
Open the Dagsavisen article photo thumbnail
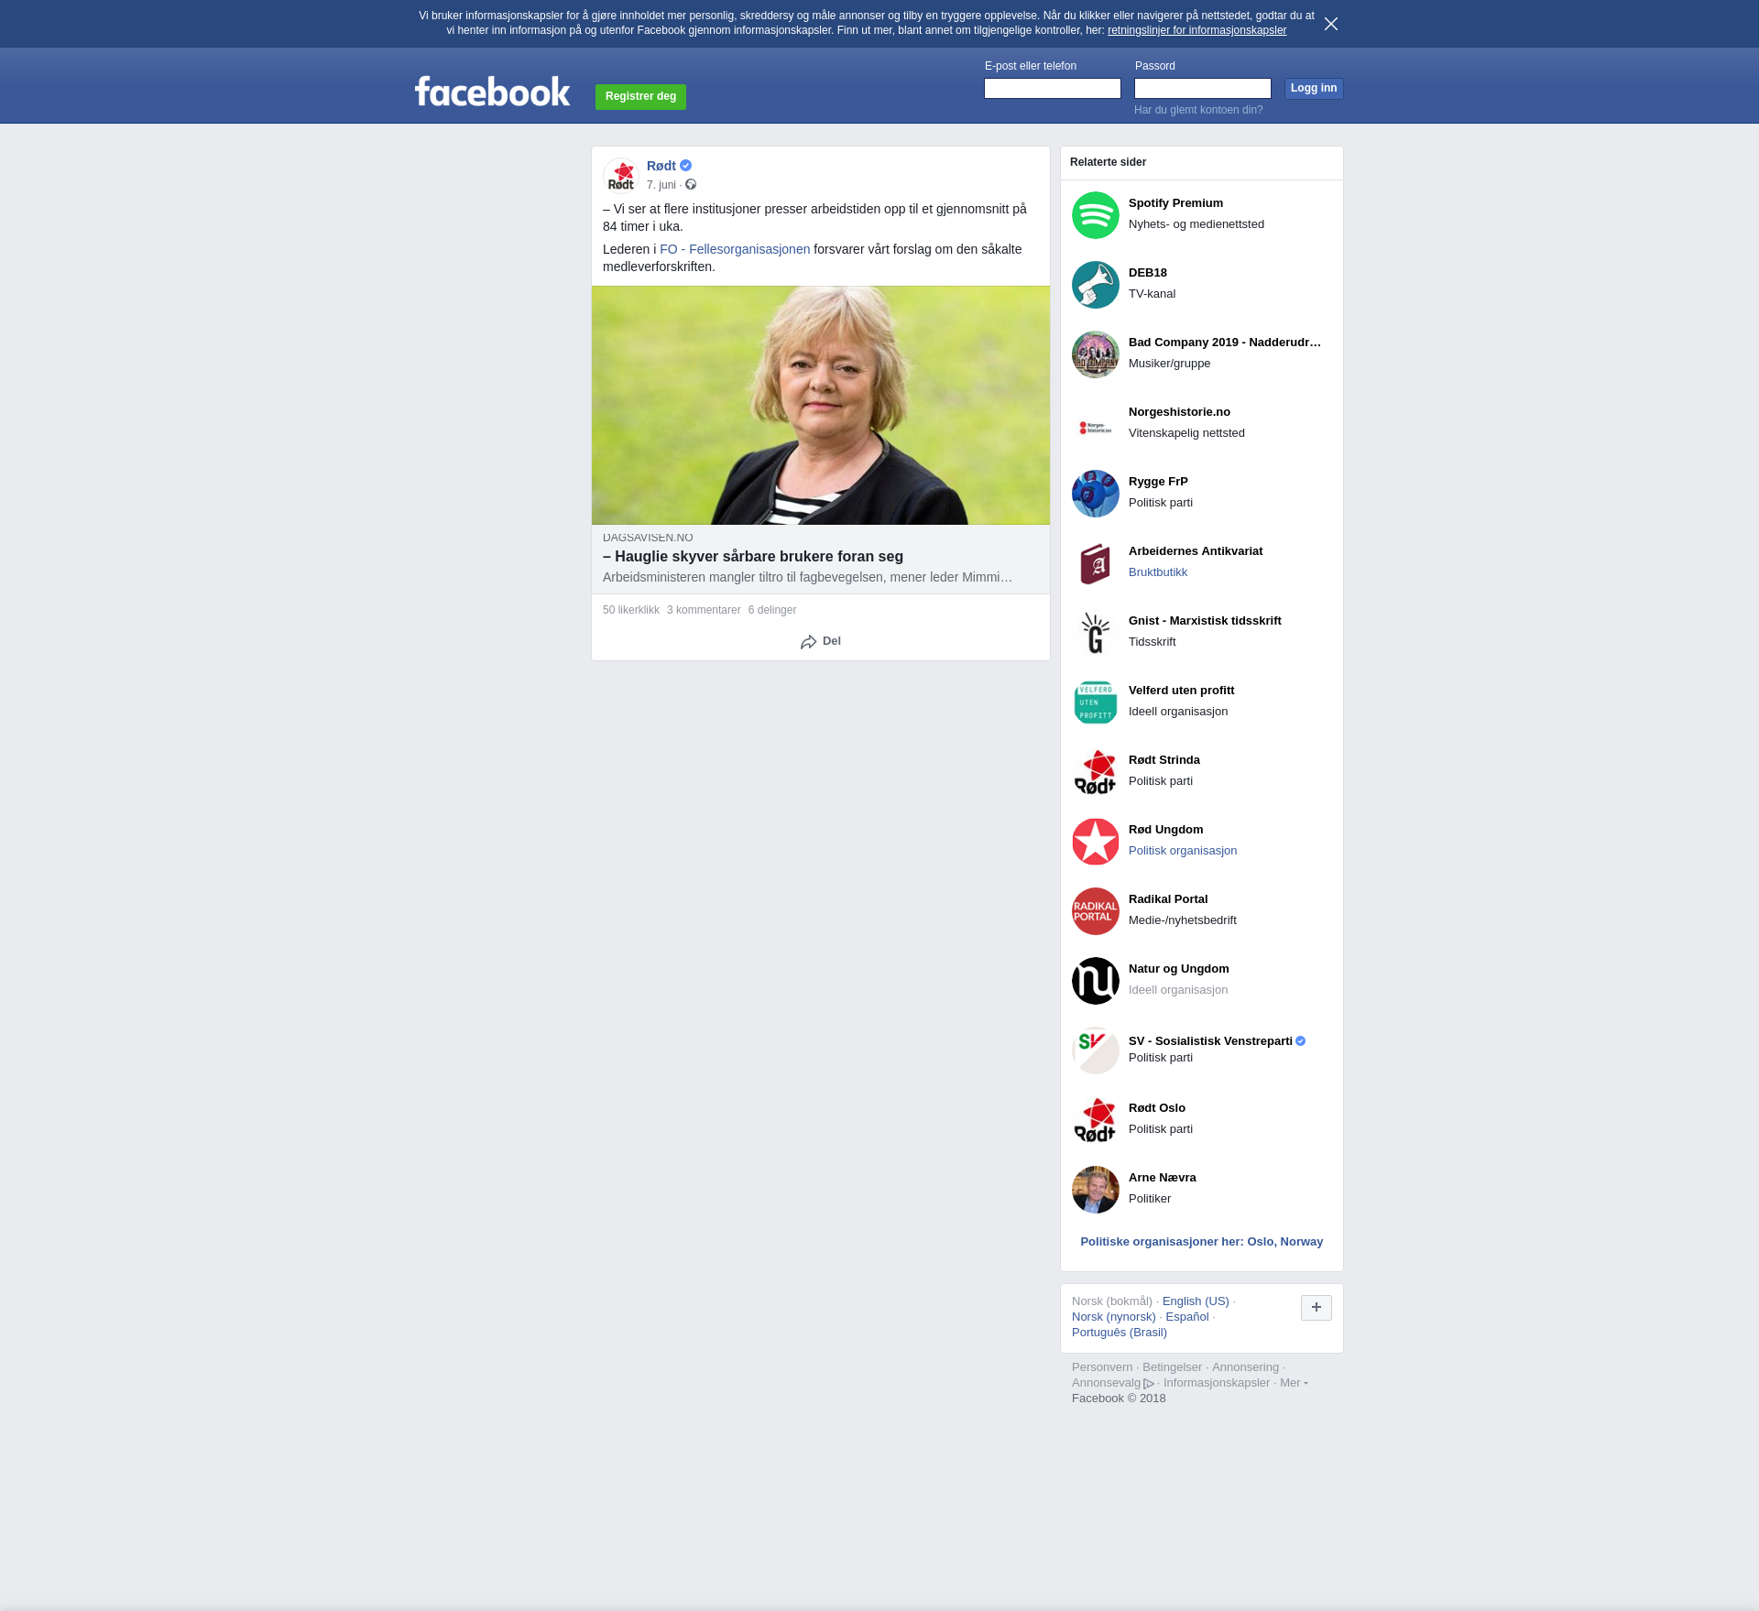pyautogui.click(x=820, y=405)
